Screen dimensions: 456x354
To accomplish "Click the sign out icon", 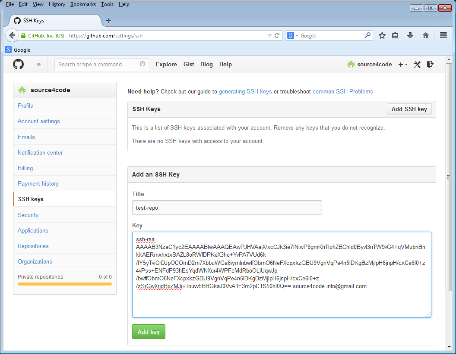I will (430, 64).
